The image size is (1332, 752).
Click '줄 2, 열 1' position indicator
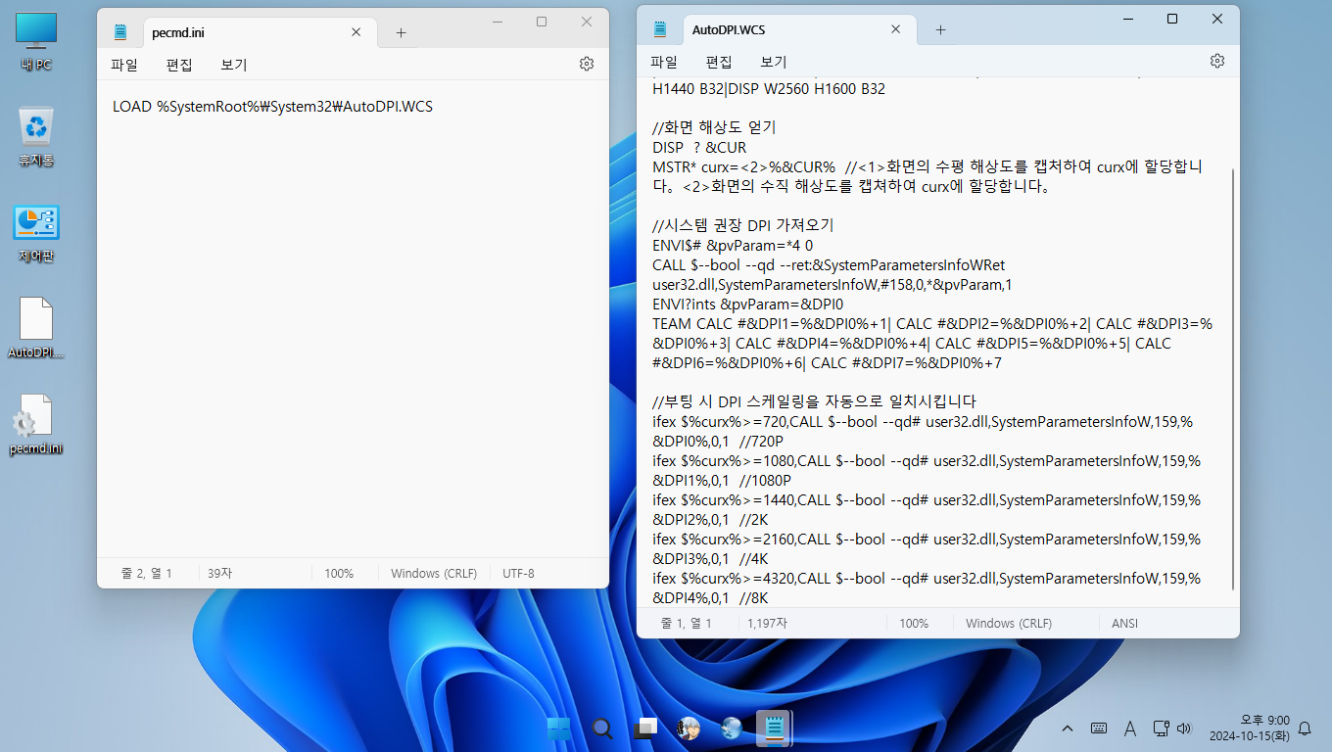(147, 574)
